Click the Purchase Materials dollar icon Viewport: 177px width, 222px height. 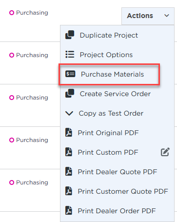coord(70,74)
